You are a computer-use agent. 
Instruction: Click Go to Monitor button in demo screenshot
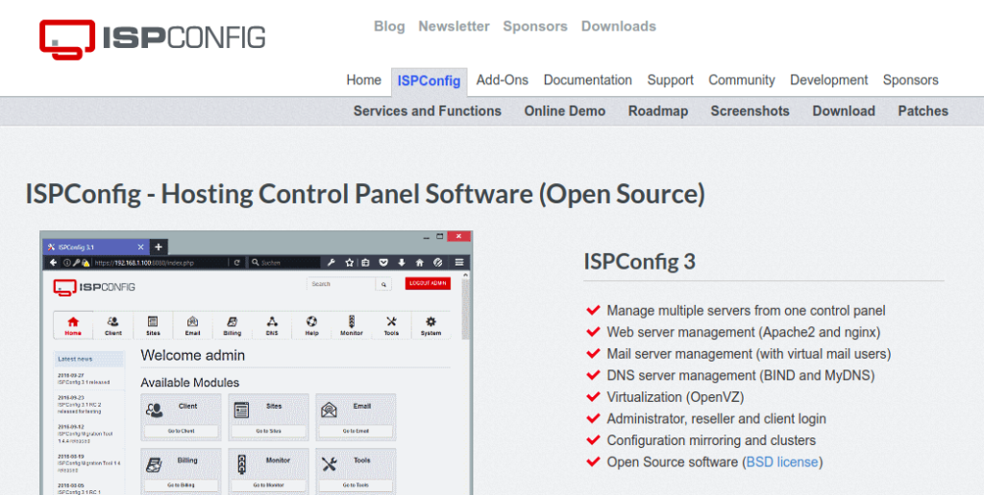(269, 485)
